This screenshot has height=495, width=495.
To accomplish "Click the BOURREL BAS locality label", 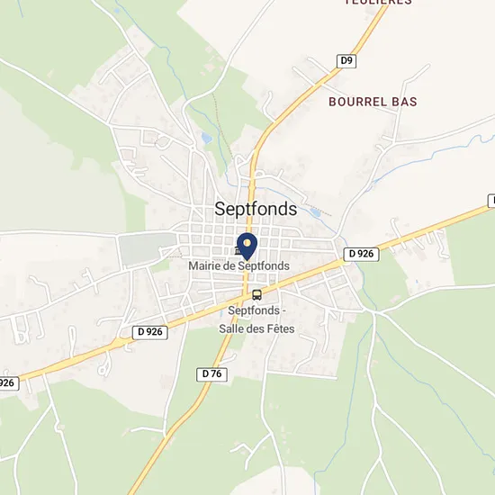I will pyautogui.click(x=373, y=102).
